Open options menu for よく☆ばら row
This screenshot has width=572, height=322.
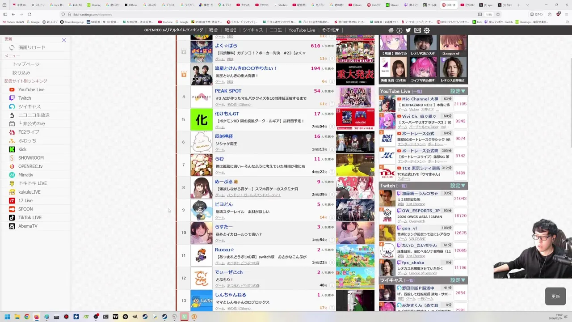[x=332, y=59]
